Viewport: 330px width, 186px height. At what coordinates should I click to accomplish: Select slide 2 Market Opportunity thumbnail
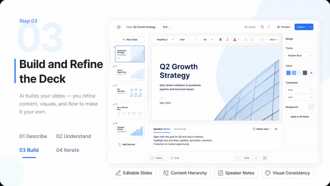130,73
